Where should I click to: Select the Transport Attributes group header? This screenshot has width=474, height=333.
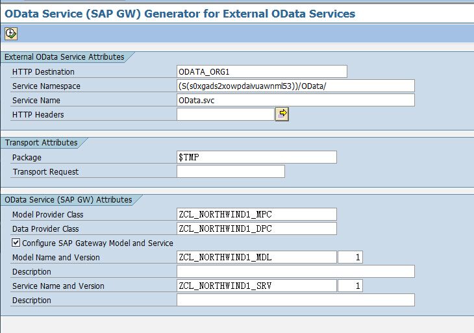click(x=42, y=143)
